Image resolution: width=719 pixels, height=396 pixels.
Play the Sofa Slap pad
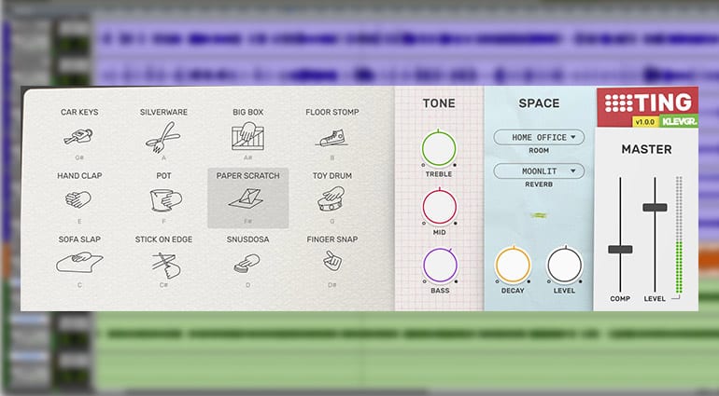point(79,263)
